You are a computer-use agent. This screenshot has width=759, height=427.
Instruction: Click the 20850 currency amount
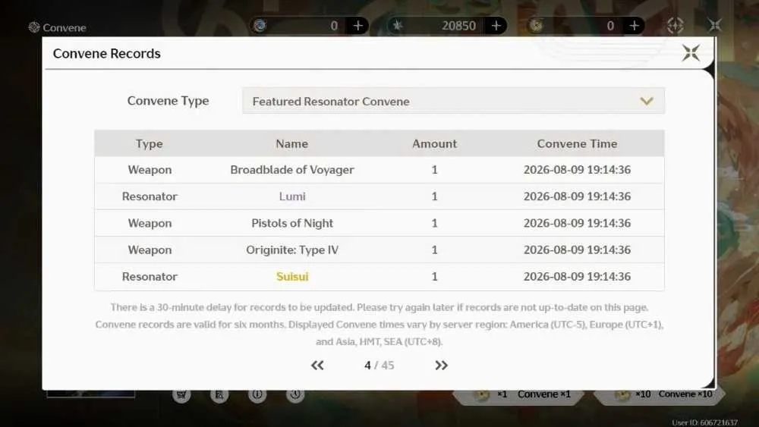point(458,26)
